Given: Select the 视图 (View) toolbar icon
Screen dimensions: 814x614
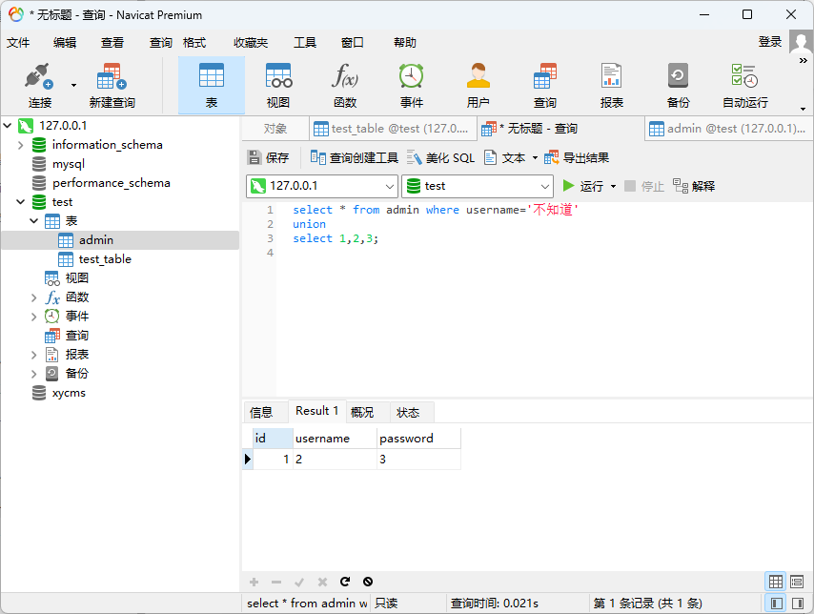Looking at the screenshot, I should (277, 85).
